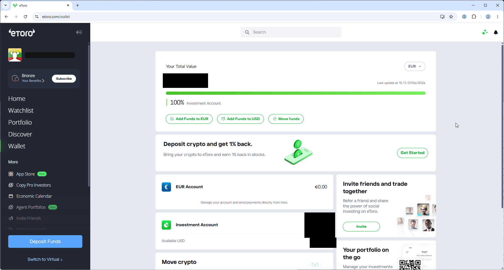Click the Bronze club tier icon
Screen dimensions: 504x270
click(x=15, y=78)
